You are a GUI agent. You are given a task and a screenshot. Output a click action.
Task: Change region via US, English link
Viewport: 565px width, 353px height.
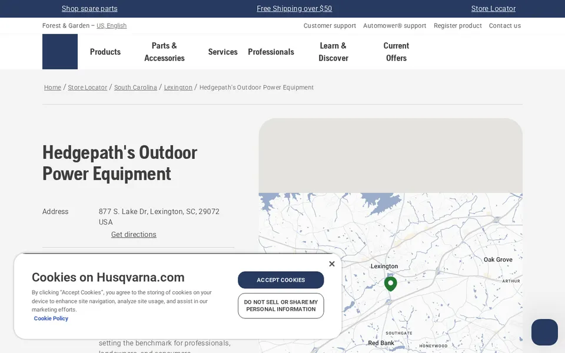(x=111, y=25)
